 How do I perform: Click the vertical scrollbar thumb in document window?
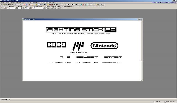coord(142,41)
